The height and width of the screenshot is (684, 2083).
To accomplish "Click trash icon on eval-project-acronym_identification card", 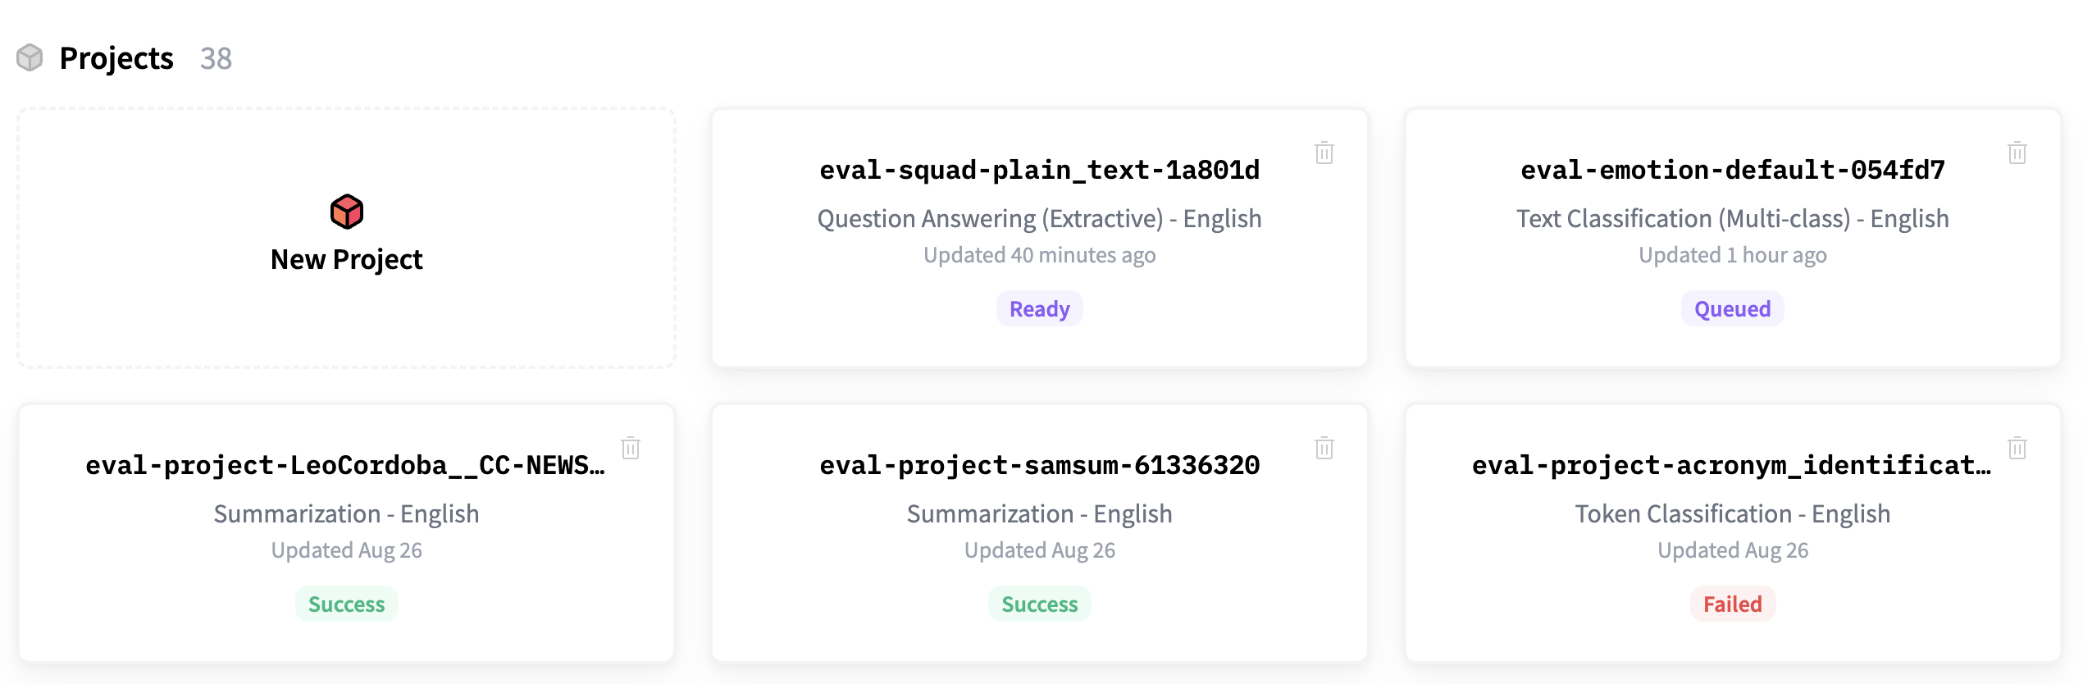I will tap(2017, 449).
